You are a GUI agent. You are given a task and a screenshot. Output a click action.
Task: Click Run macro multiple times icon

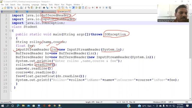click(107, 7)
